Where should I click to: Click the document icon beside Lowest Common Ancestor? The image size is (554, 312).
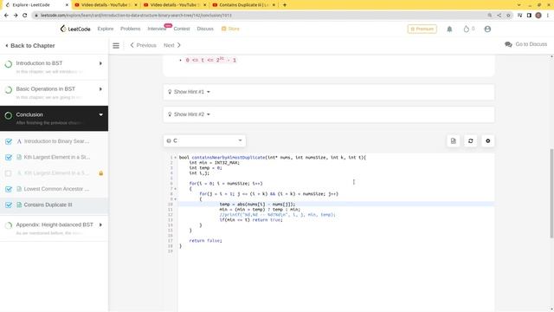[19, 189]
